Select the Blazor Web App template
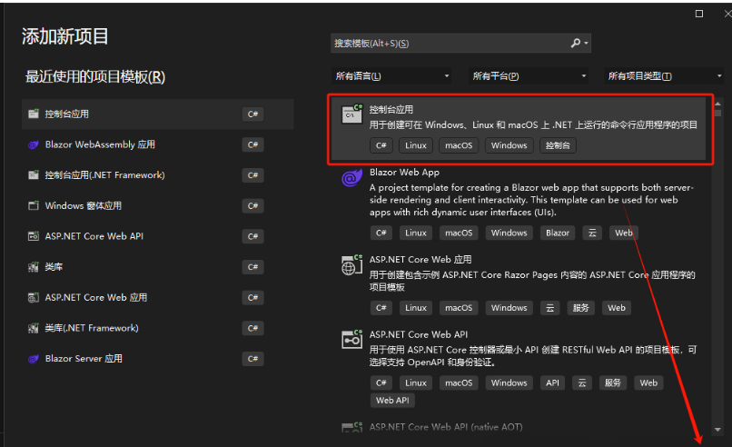The height and width of the screenshot is (447, 732). point(520,204)
